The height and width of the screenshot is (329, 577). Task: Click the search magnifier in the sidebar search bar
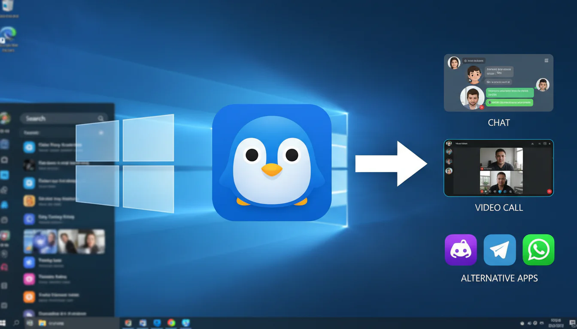point(100,118)
